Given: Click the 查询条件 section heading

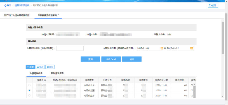Looking at the screenshot, I should tap(32, 41).
